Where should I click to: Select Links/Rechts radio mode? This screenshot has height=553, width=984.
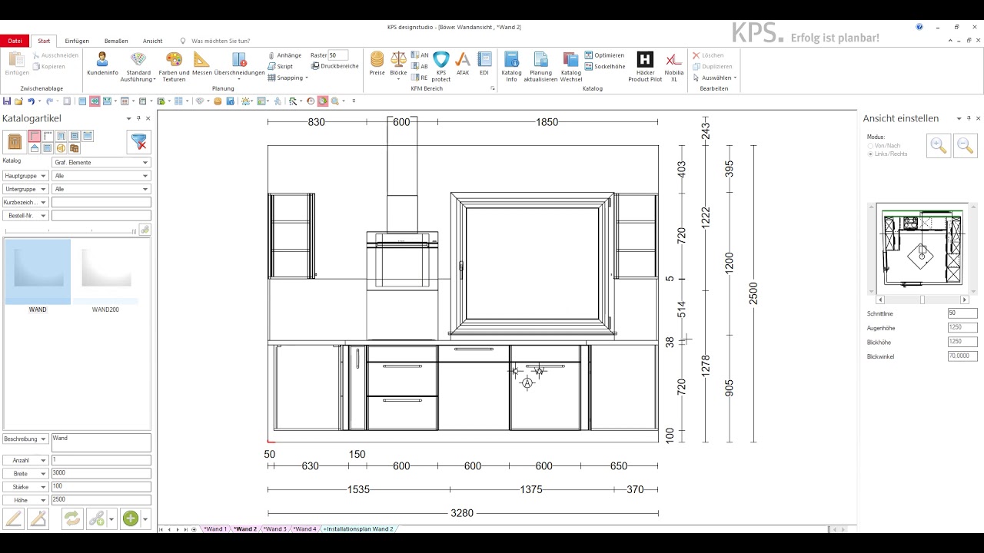[887, 154]
